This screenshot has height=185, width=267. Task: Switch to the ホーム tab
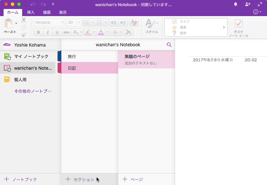pos(13,13)
